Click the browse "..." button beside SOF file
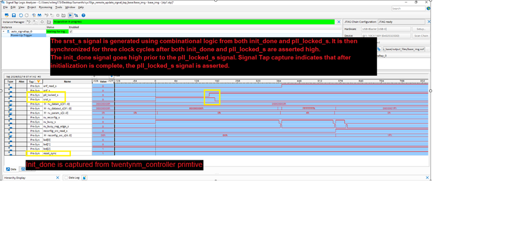This screenshot has height=251, width=508. (x=427, y=49)
